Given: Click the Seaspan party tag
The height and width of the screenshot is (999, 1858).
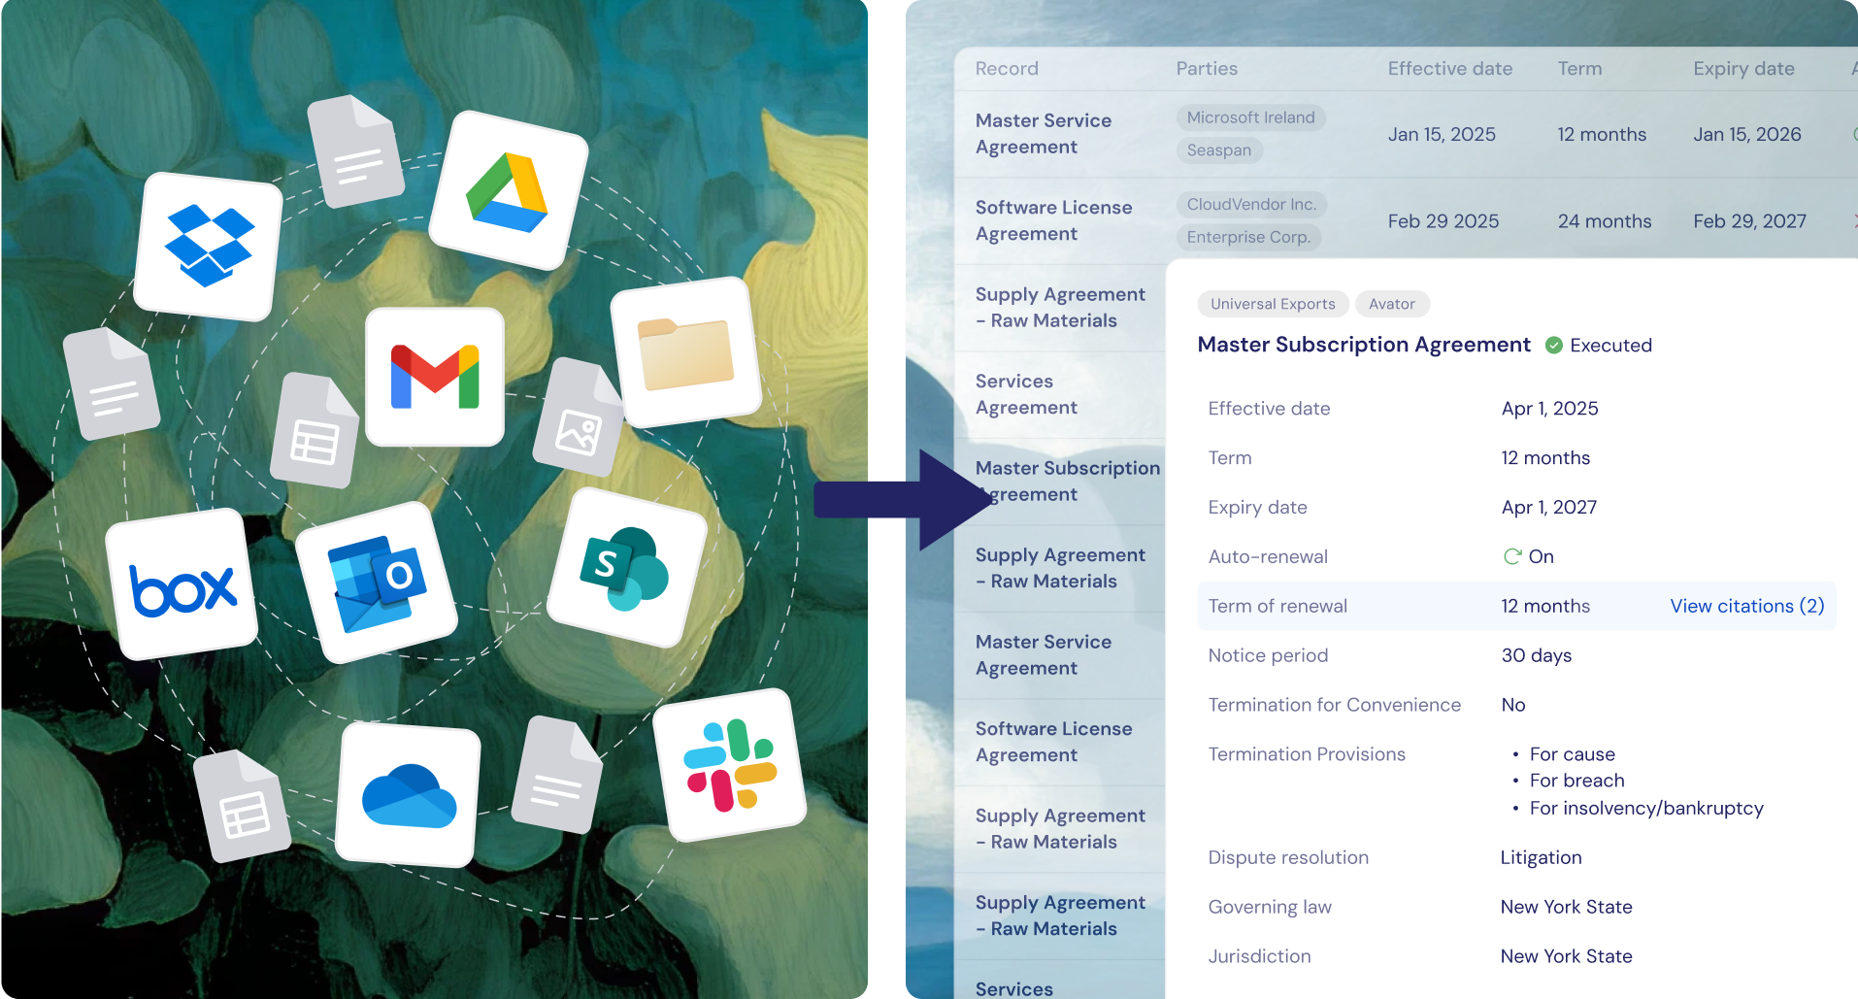Looking at the screenshot, I should [x=1218, y=150].
